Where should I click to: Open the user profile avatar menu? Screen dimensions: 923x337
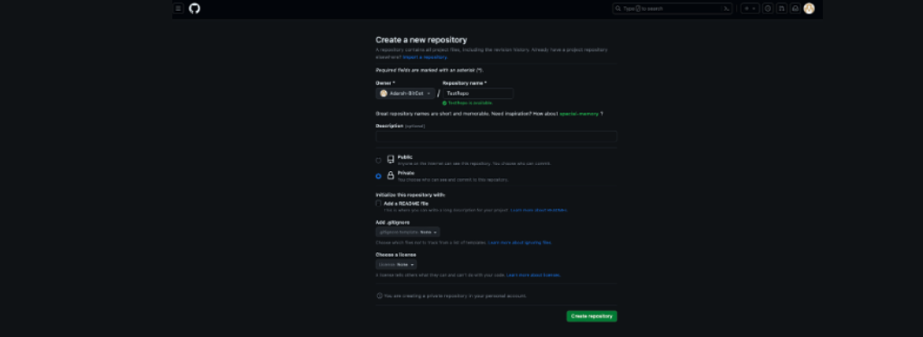[x=809, y=8]
